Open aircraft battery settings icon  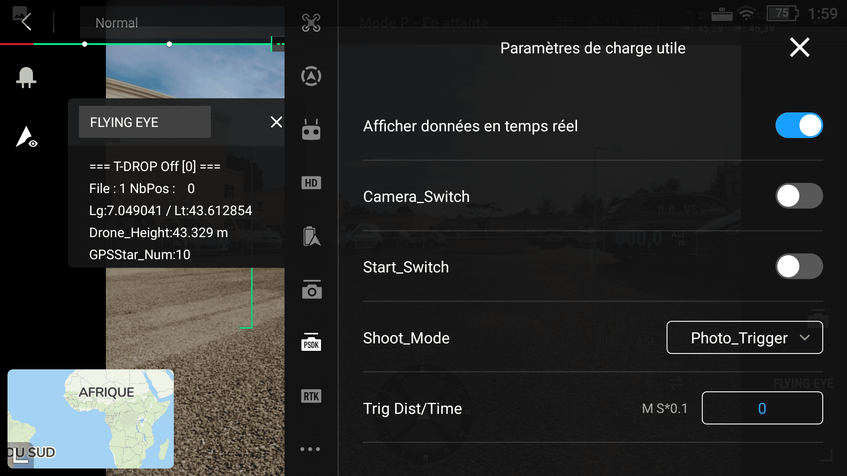click(311, 237)
